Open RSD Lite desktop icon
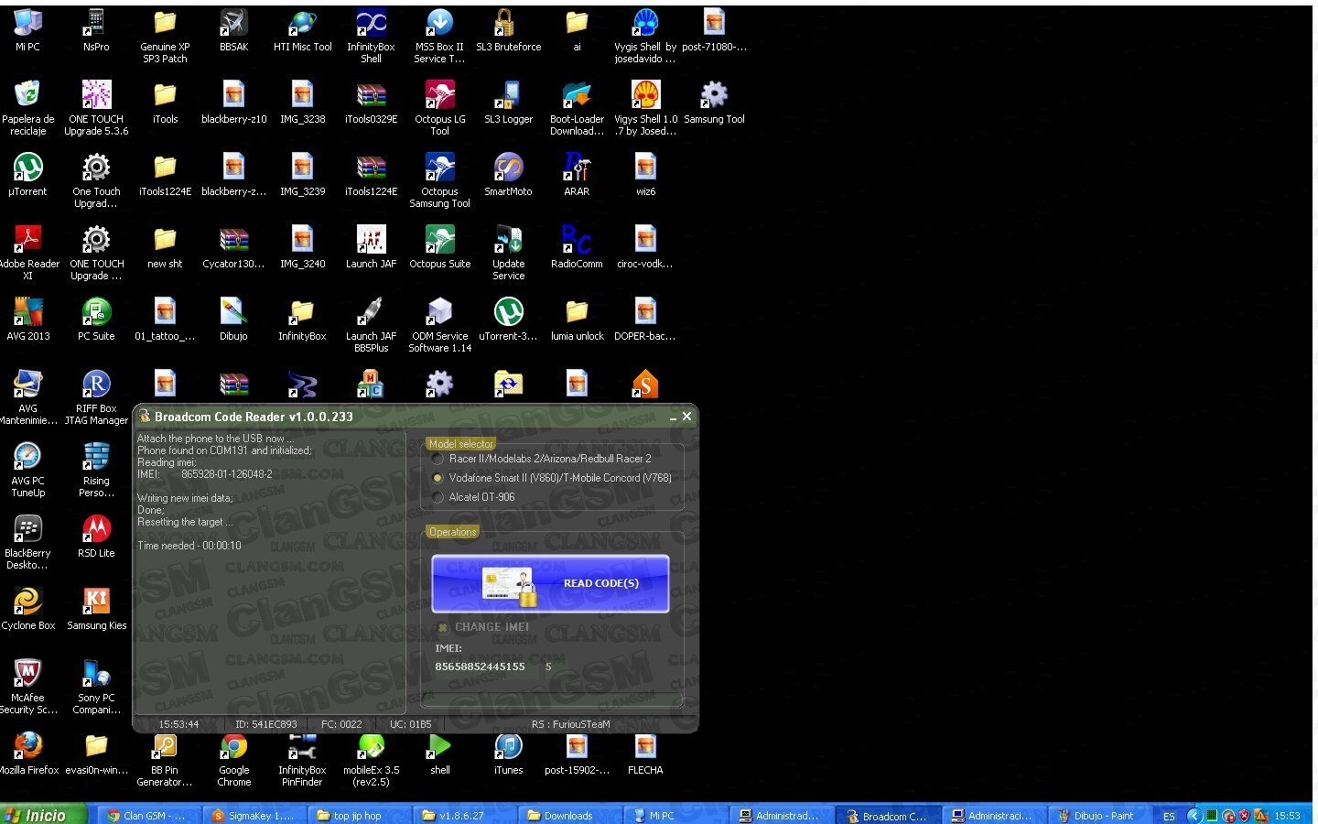1318x824 pixels. pyautogui.click(x=96, y=537)
